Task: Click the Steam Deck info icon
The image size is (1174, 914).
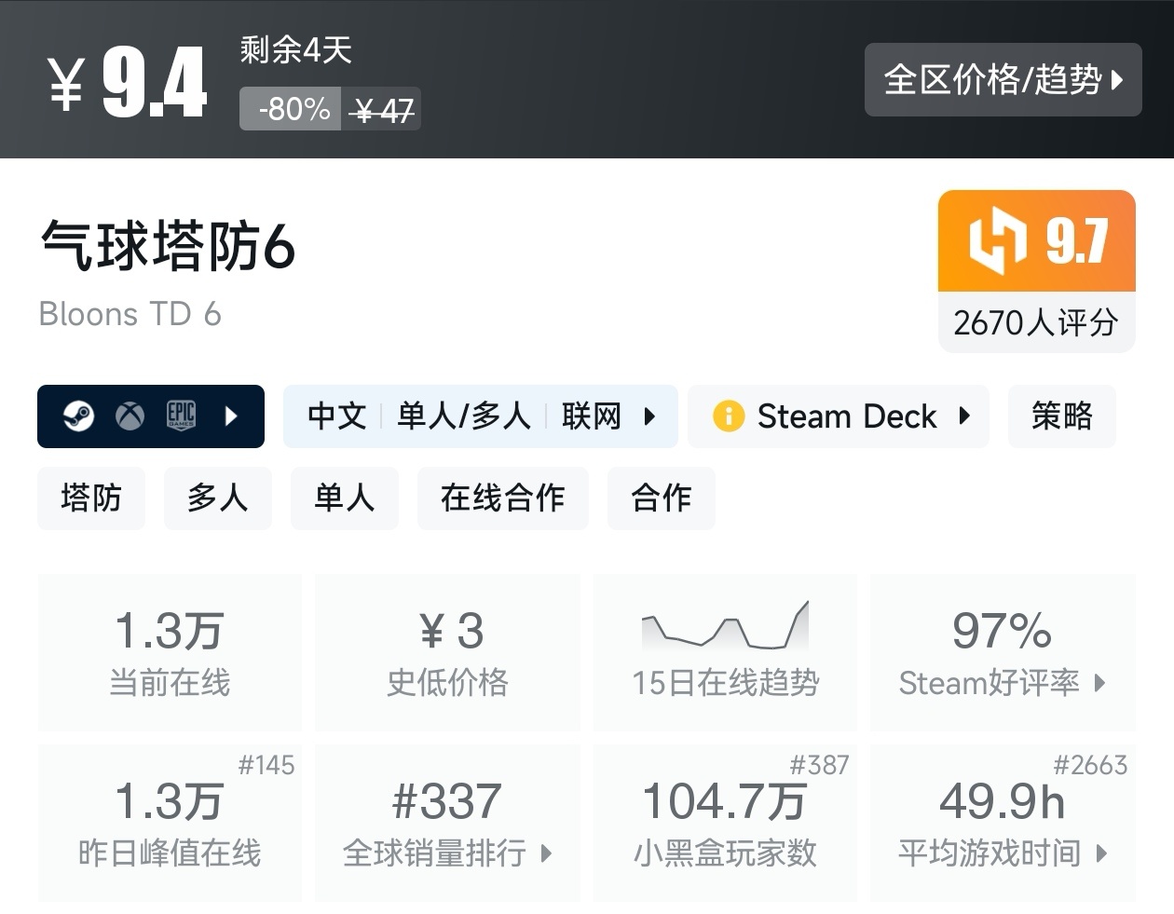Action: pyautogui.click(x=728, y=416)
